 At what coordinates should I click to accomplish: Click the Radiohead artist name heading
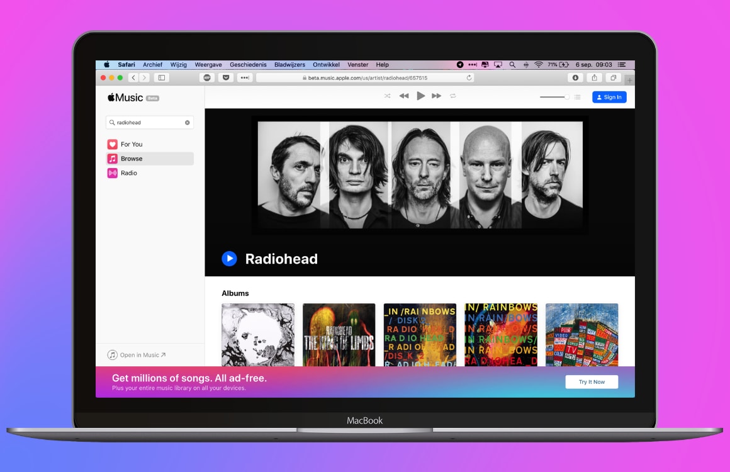point(281,259)
